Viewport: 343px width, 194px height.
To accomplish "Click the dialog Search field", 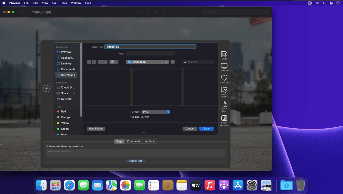I will pos(198,62).
